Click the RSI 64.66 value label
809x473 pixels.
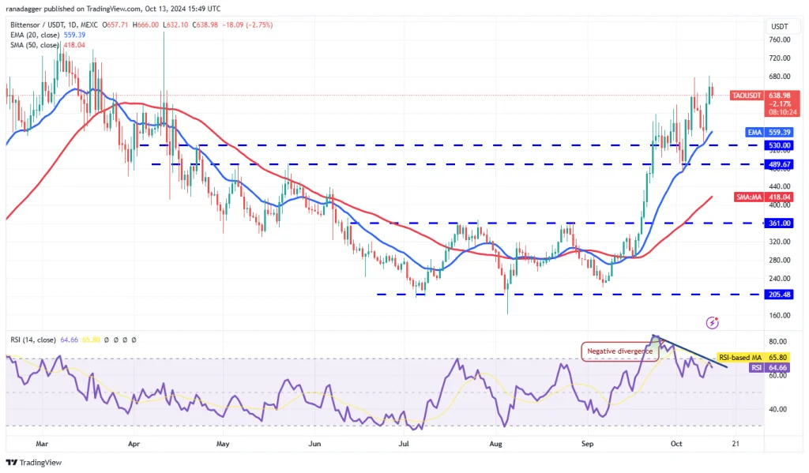pos(769,368)
